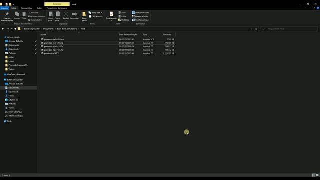Screen dimensions: 320x180
Task: Collapse the ribbon with the top-right chevron
Action: [x=314, y=8]
